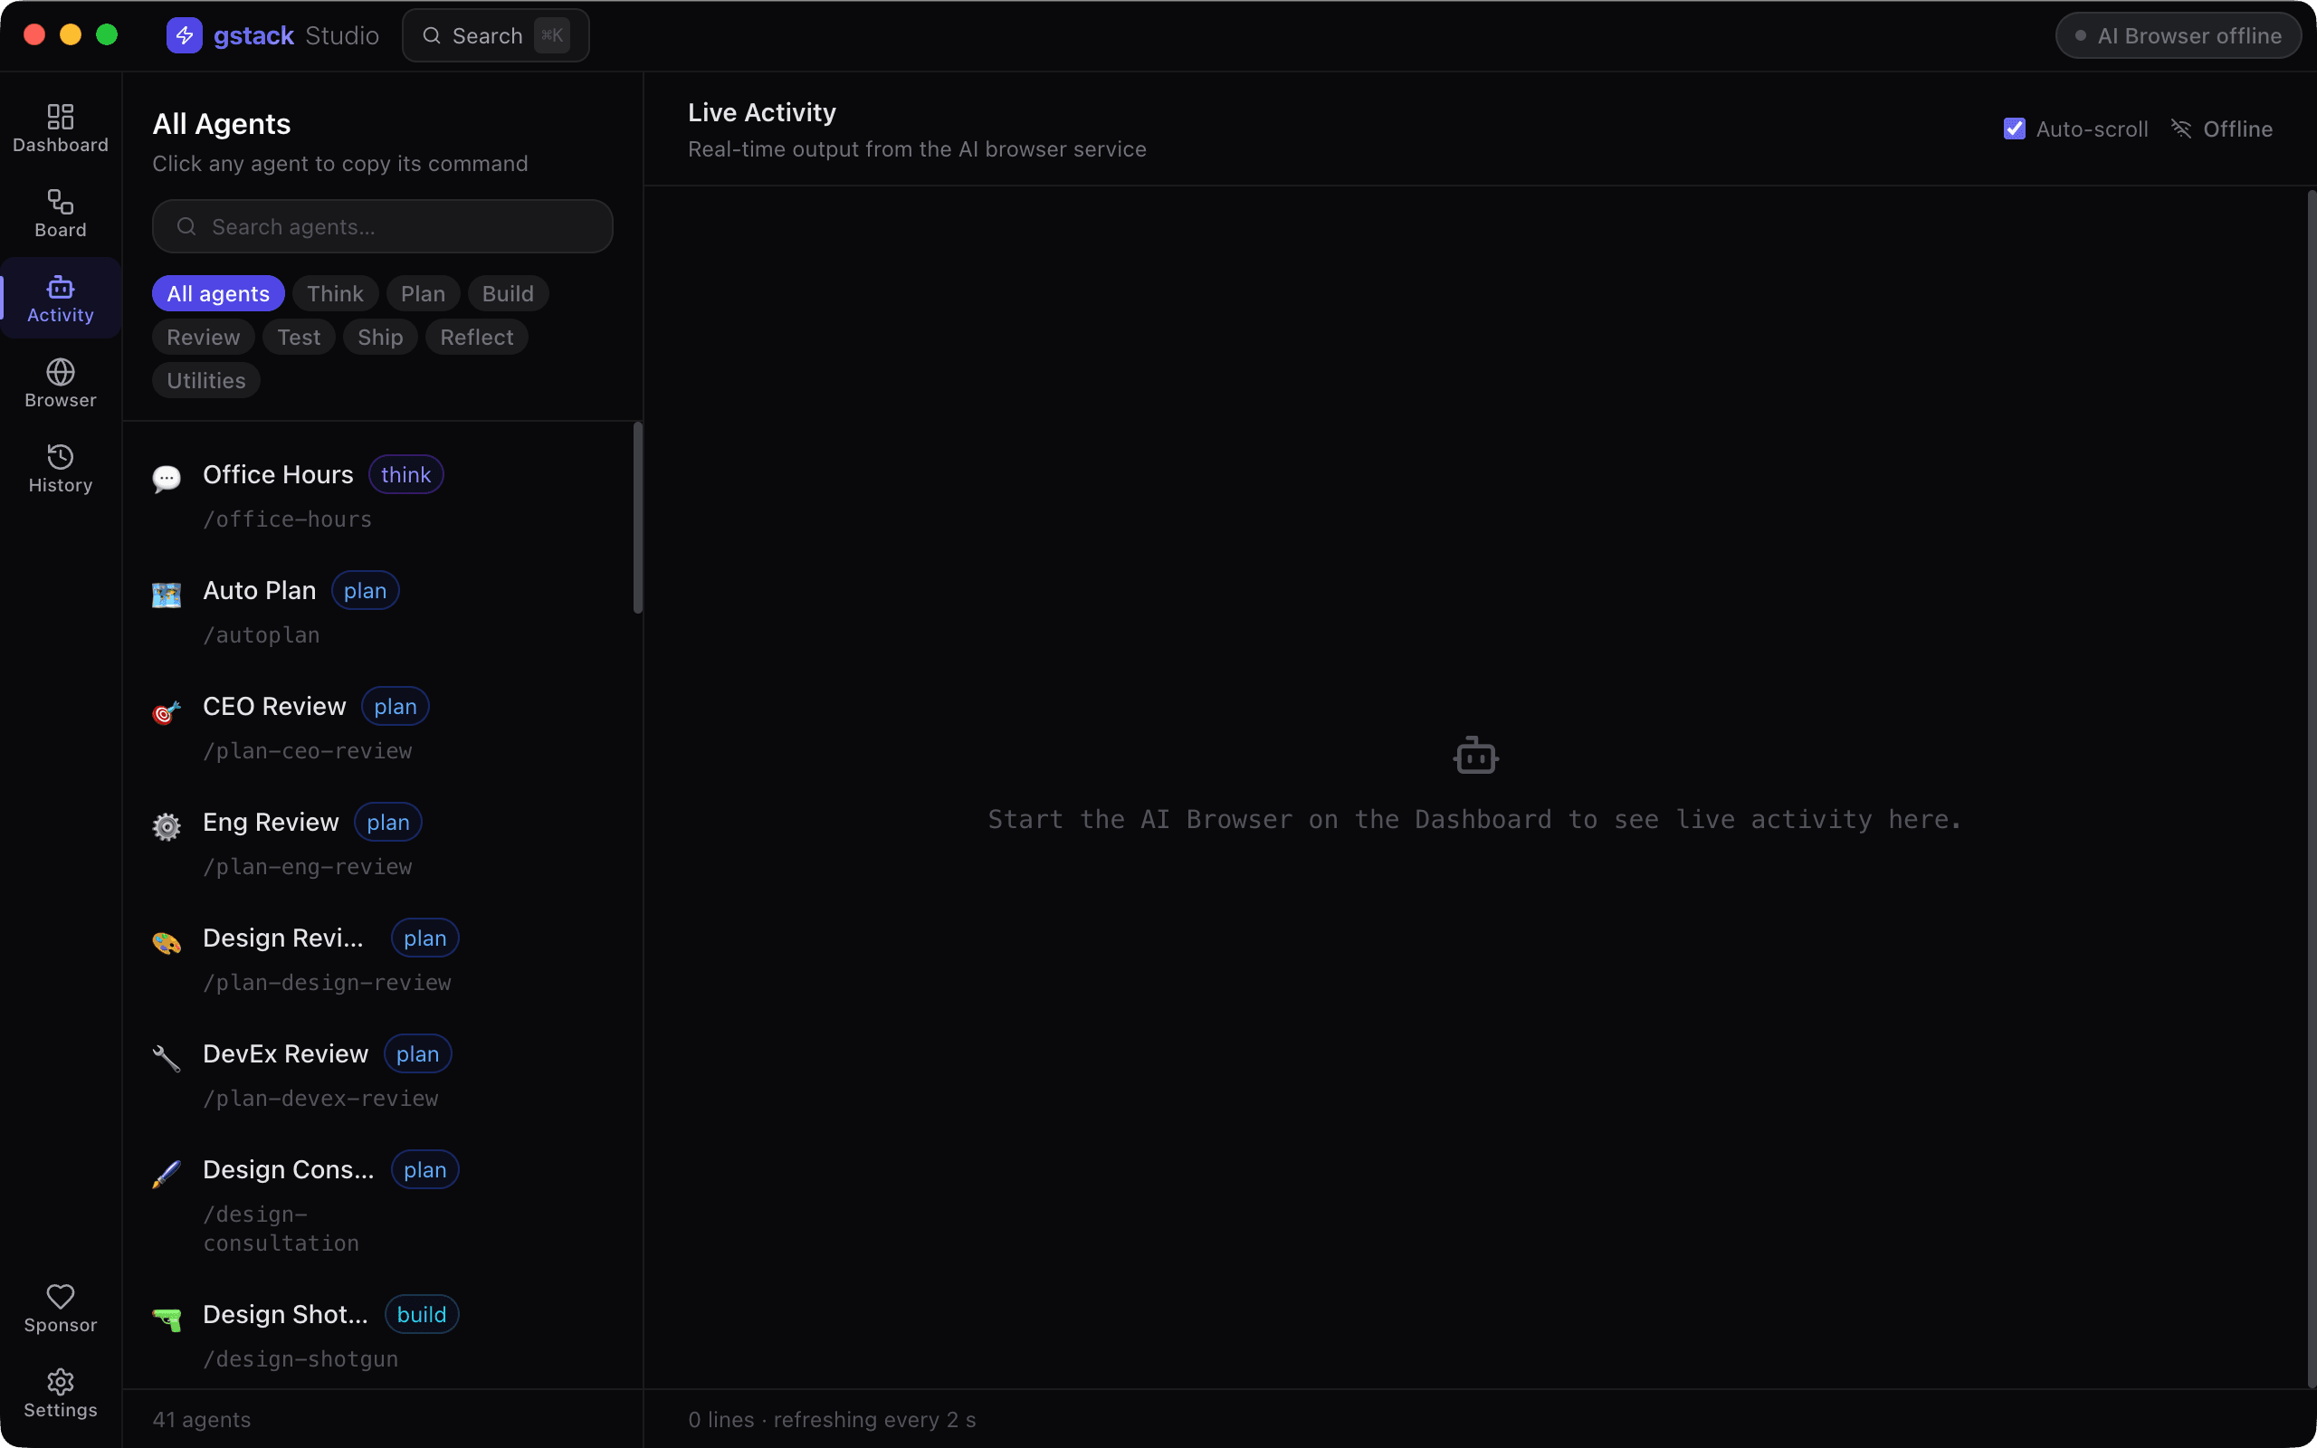Filter agents by Review

pos(203,337)
